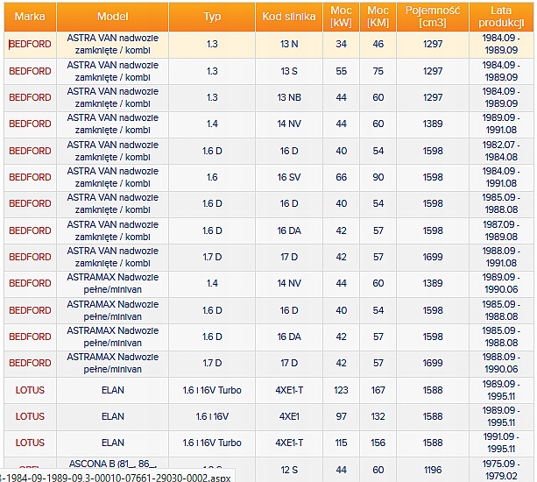537x482 pixels.
Task: Click the Moc [kW] column header
Action: [x=341, y=17]
